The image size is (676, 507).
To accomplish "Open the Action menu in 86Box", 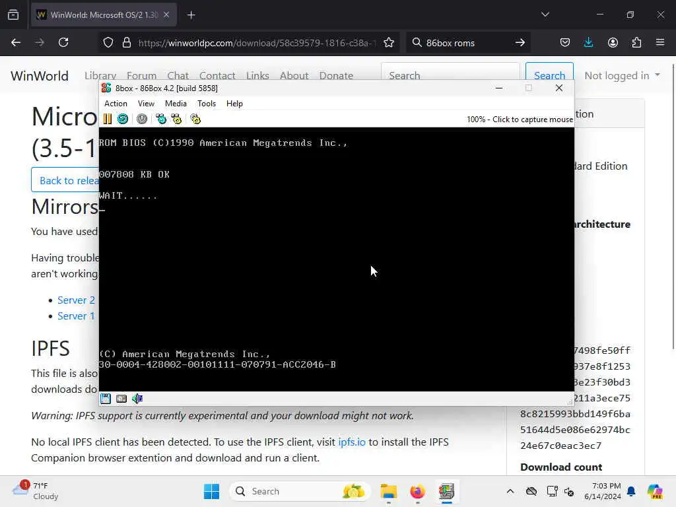I will pos(116,104).
